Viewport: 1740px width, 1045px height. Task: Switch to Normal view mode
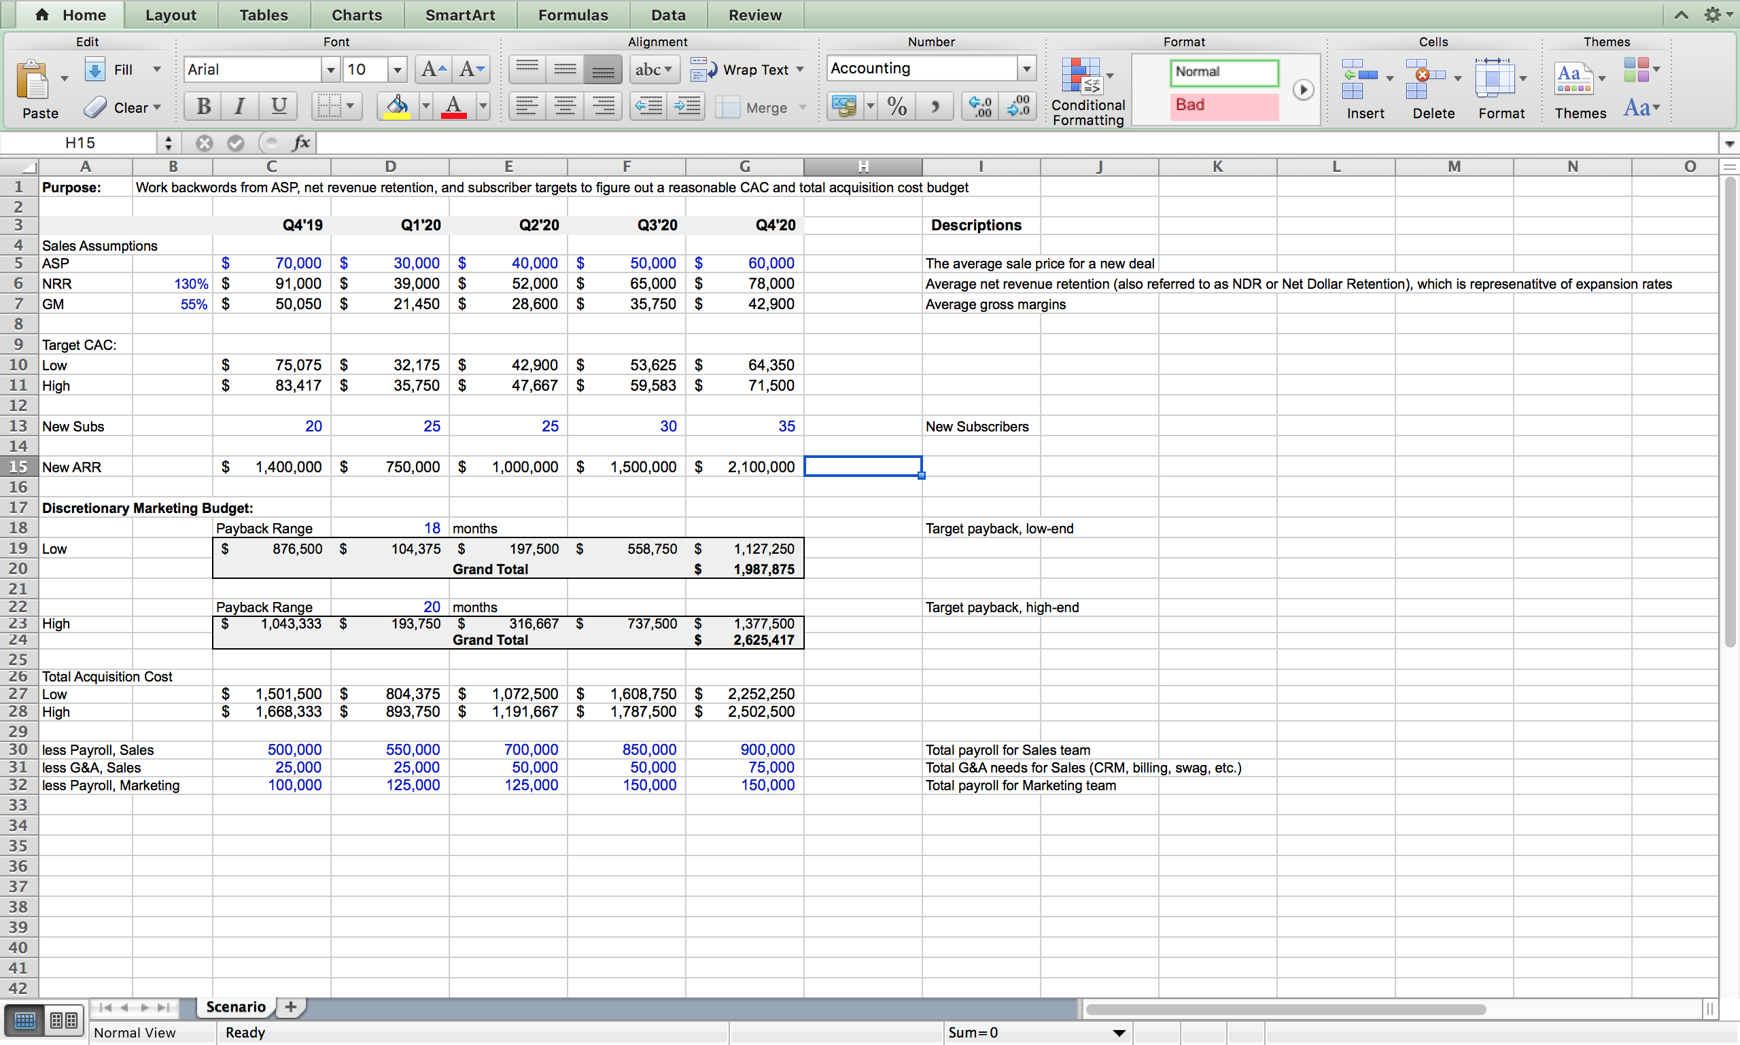click(25, 1020)
